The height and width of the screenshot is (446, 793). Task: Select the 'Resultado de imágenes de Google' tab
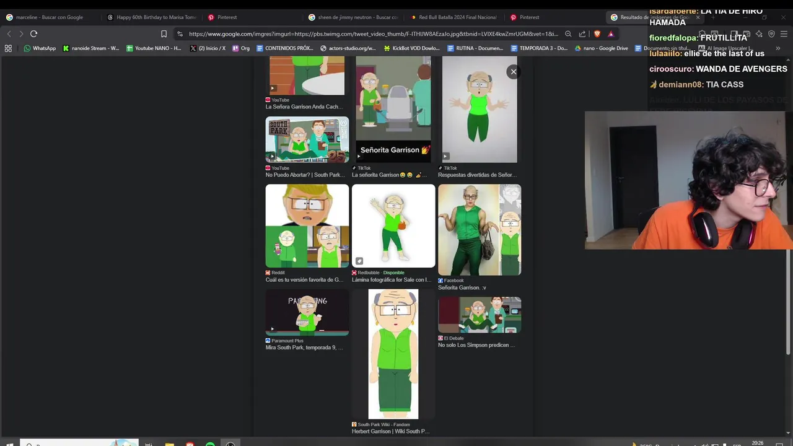(655, 17)
